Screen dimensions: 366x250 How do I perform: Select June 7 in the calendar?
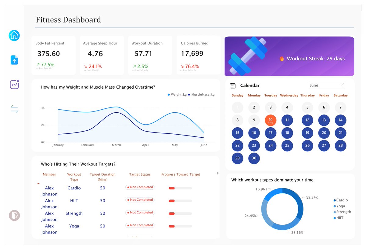[x=341, y=107]
